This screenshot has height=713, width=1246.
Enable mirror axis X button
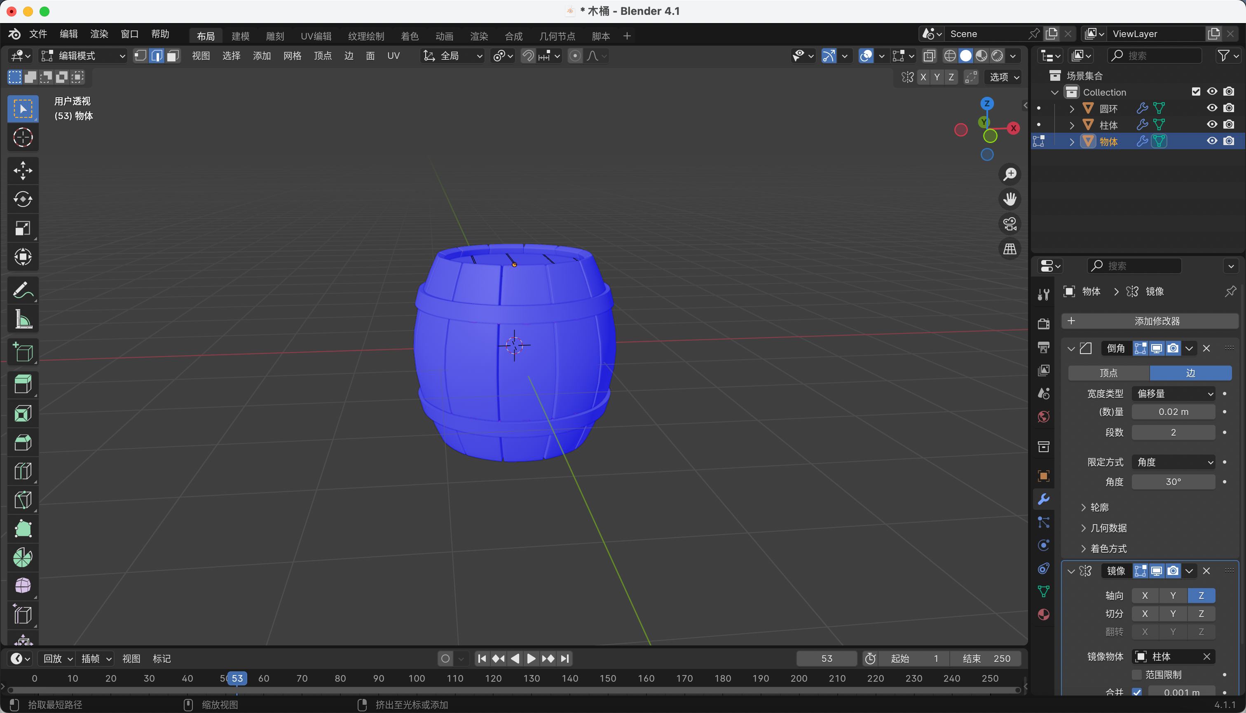point(1145,596)
